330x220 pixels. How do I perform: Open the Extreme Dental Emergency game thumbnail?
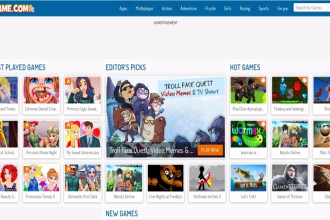click(x=41, y=90)
